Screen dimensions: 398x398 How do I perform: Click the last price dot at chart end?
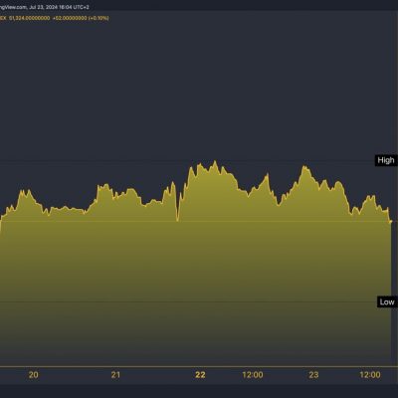pos(391,221)
